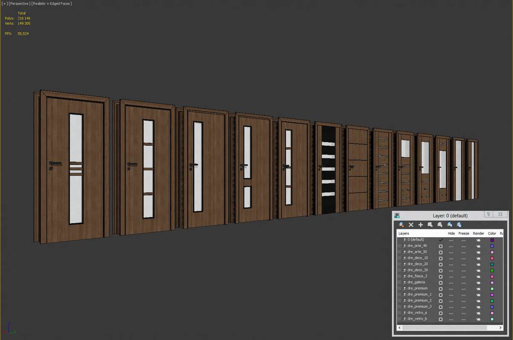
Task: Click the right scroll arrow of the horizontal scrollbar
Action: tap(500, 328)
